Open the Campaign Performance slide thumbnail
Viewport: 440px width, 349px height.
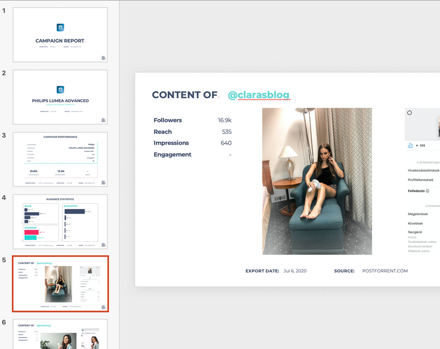tap(60, 159)
